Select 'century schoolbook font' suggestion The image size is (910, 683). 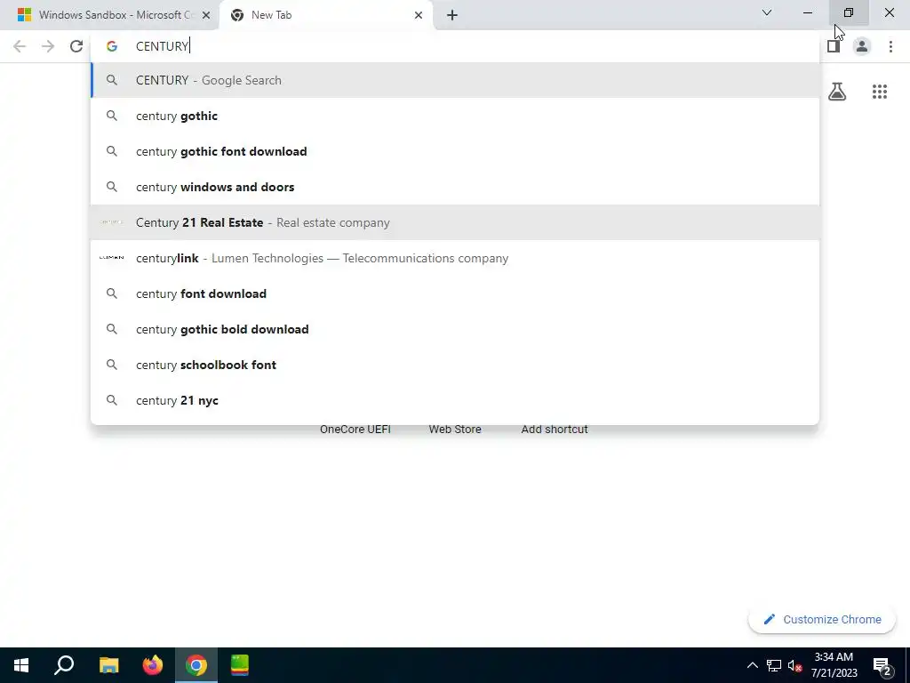[x=455, y=365]
